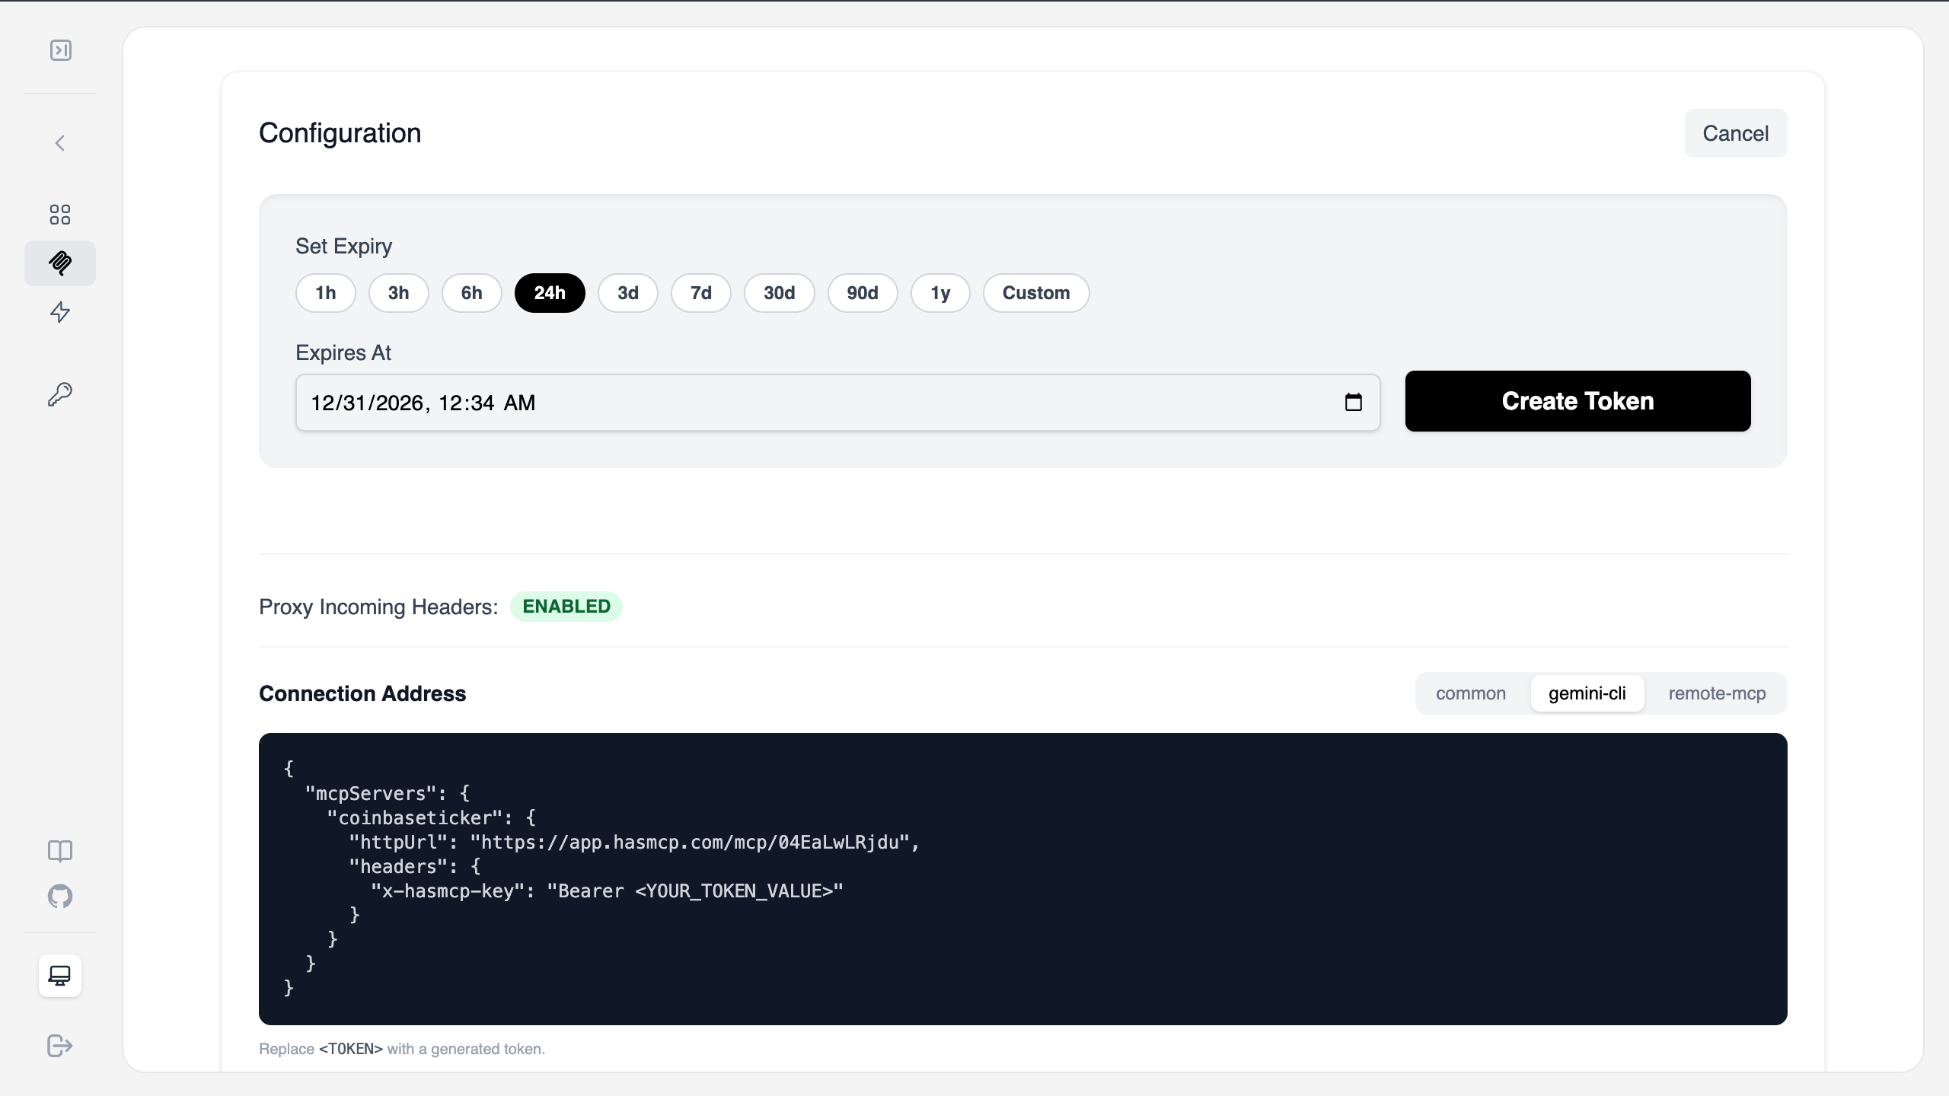
Task: Cancel the configuration
Action: click(1737, 133)
